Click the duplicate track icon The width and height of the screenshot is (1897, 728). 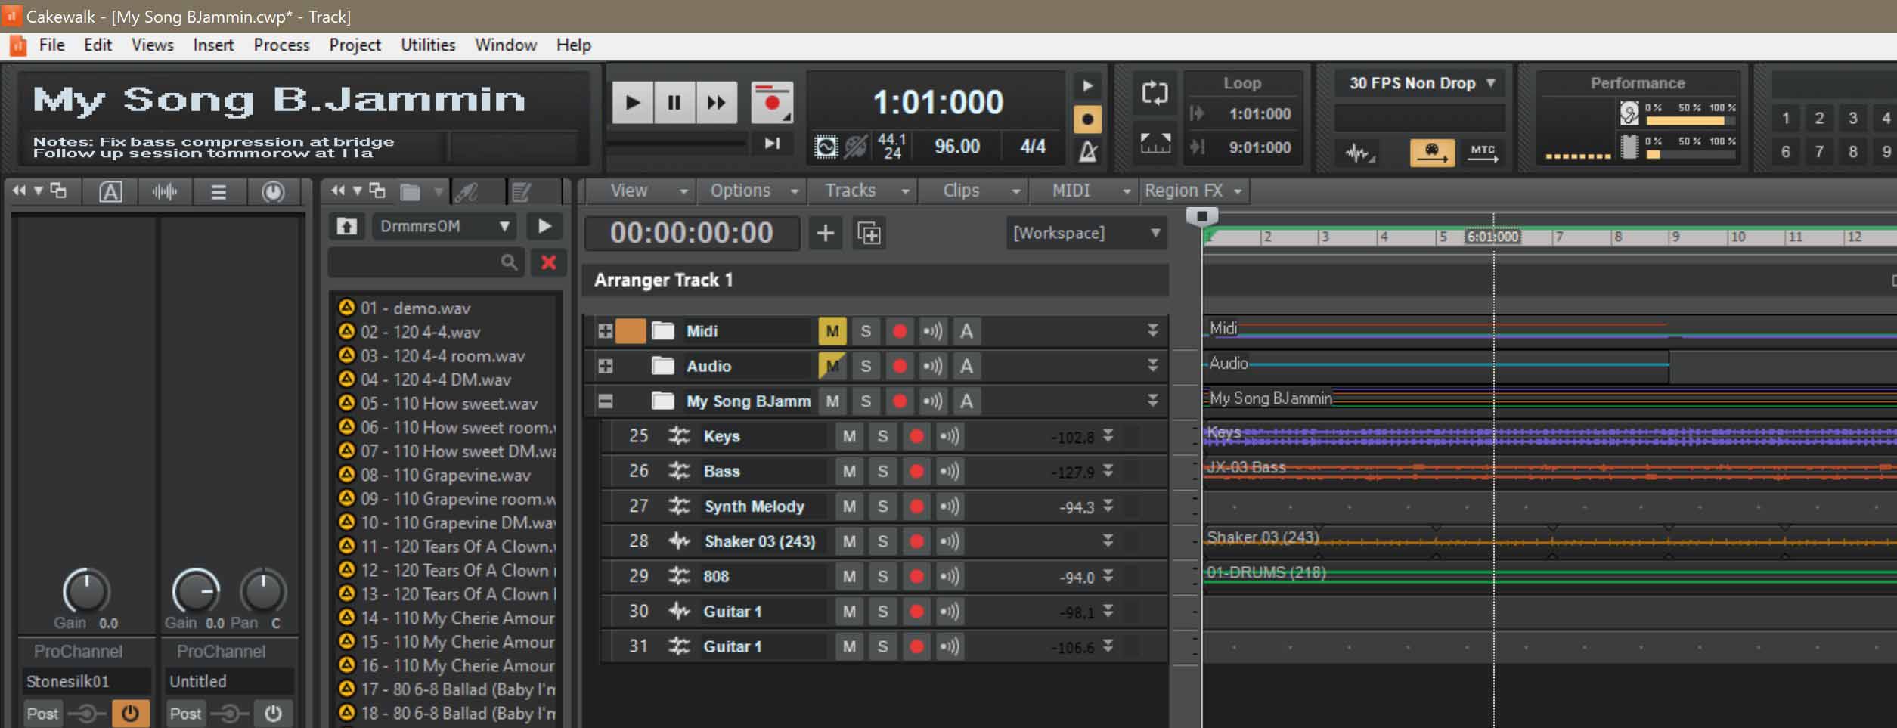tap(869, 233)
